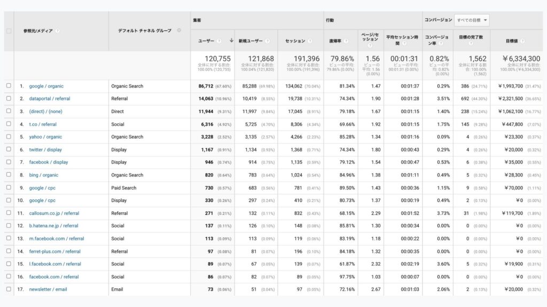Screen dimensions: 547x307
Task: Click help icon next to ユーザー column
Action: 219,41
